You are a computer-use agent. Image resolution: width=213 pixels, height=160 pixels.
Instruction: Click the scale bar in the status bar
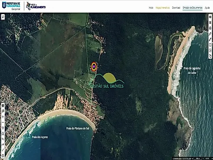198,159
